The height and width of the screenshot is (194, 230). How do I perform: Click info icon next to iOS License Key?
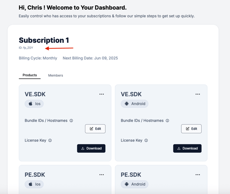click(x=50, y=141)
